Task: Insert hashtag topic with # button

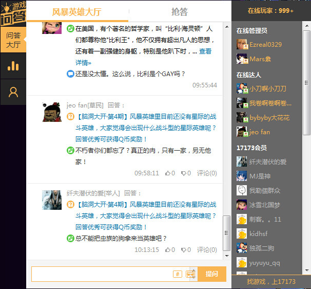Action: pos(178,274)
